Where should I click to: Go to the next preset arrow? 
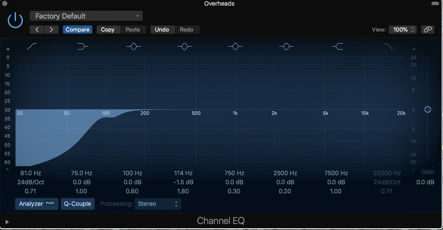coord(51,30)
